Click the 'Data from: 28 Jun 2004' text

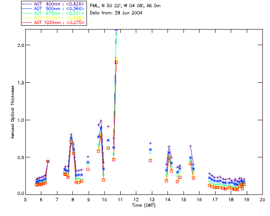pos(116,13)
